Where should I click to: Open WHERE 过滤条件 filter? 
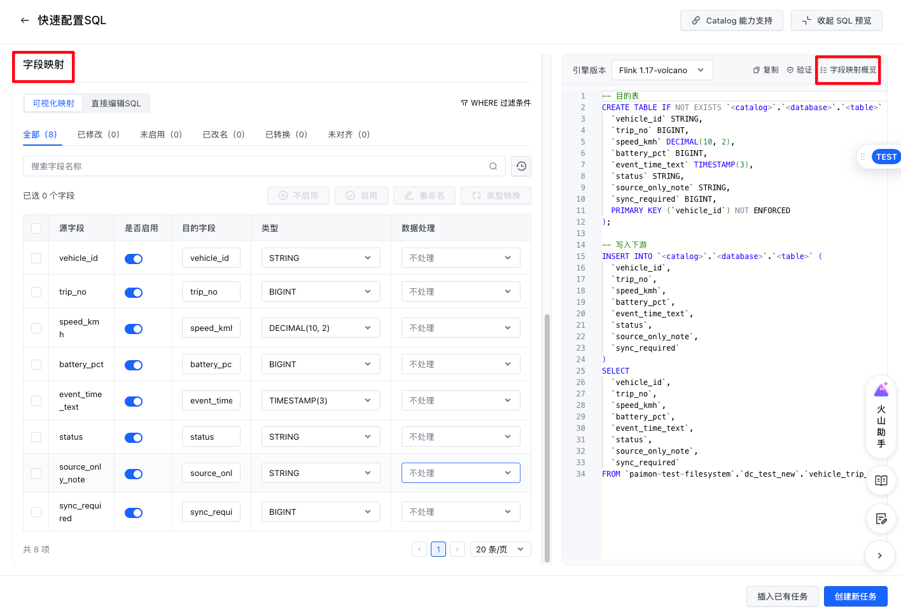pyautogui.click(x=496, y=103)
